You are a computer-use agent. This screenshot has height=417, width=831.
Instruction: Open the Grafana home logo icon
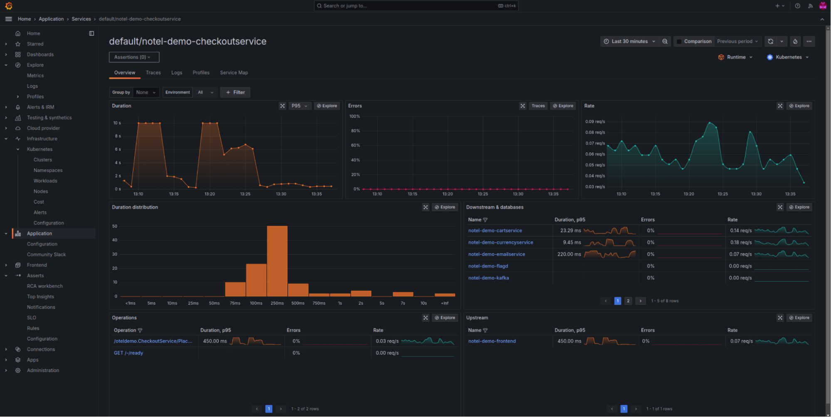(8, 5)
